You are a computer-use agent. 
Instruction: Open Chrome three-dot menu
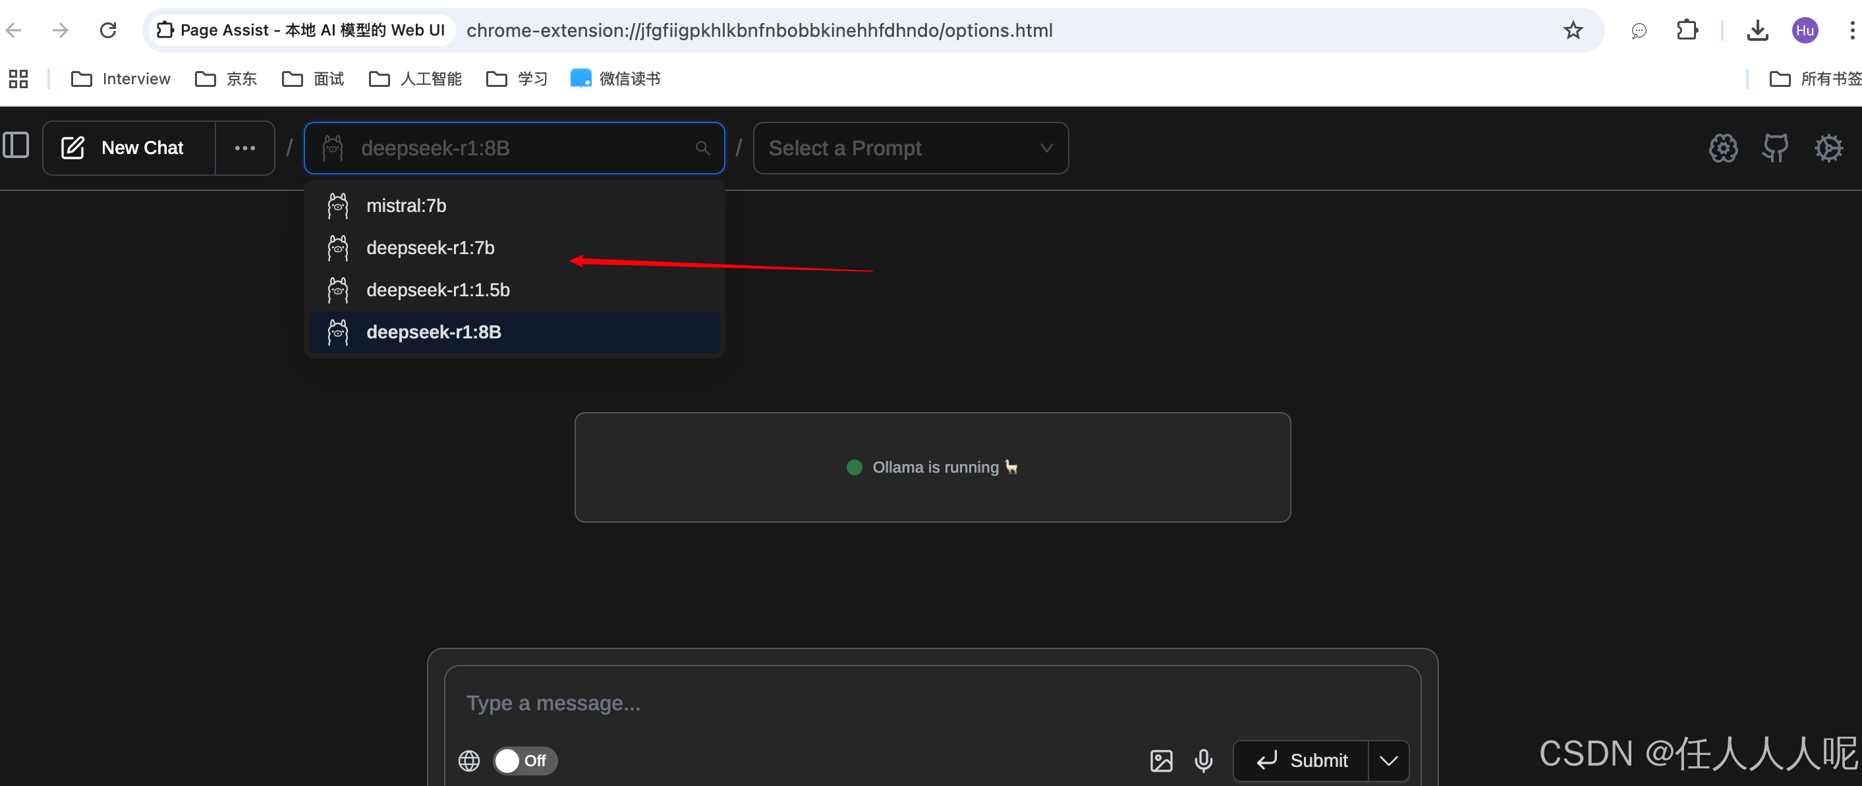(x=1851, y=30)
